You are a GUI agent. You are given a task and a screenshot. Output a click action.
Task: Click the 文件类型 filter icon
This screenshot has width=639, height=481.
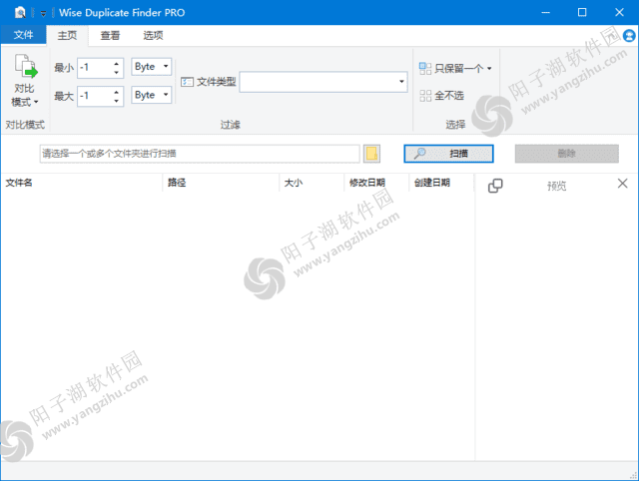click(x=187, y=82)
